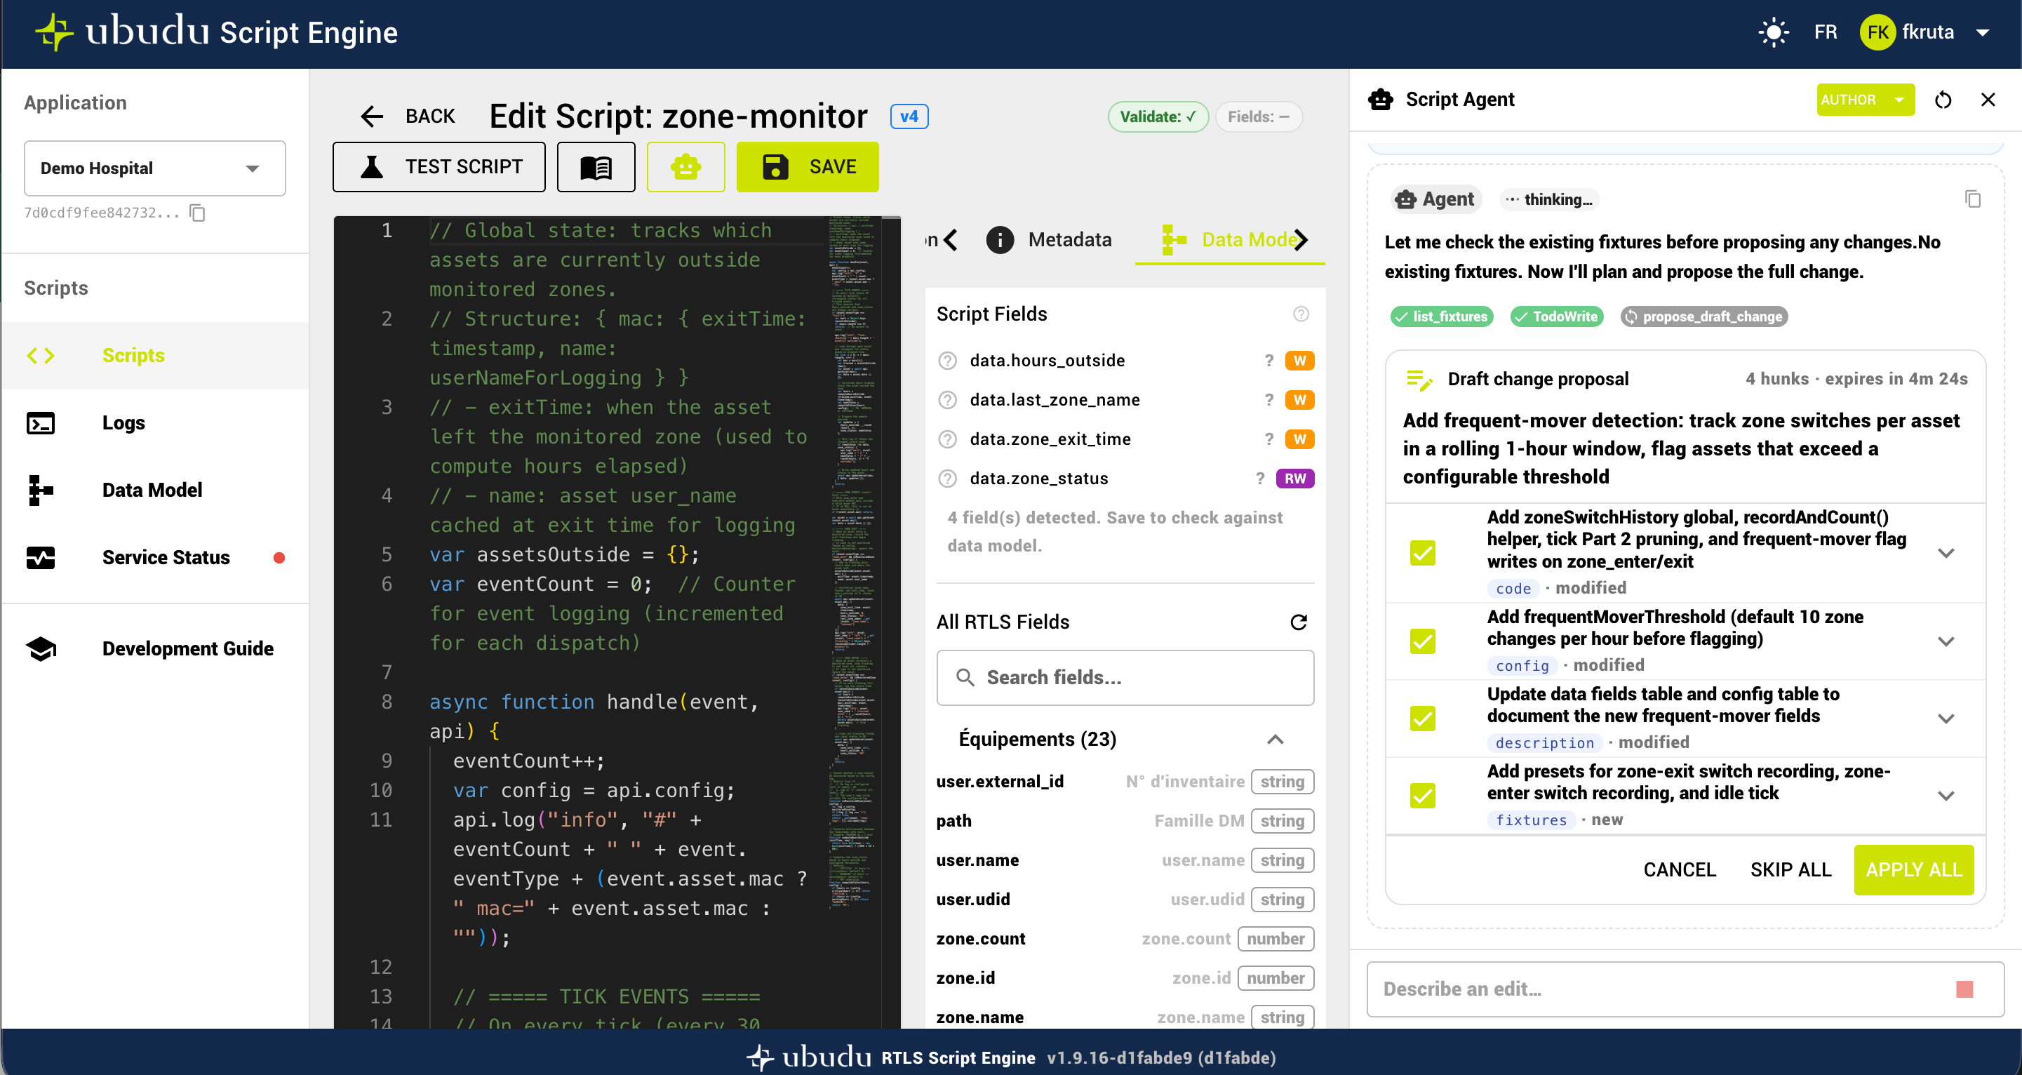
Task: Click help icon beside data.zone_exit_time
Action: click(947, 439)
